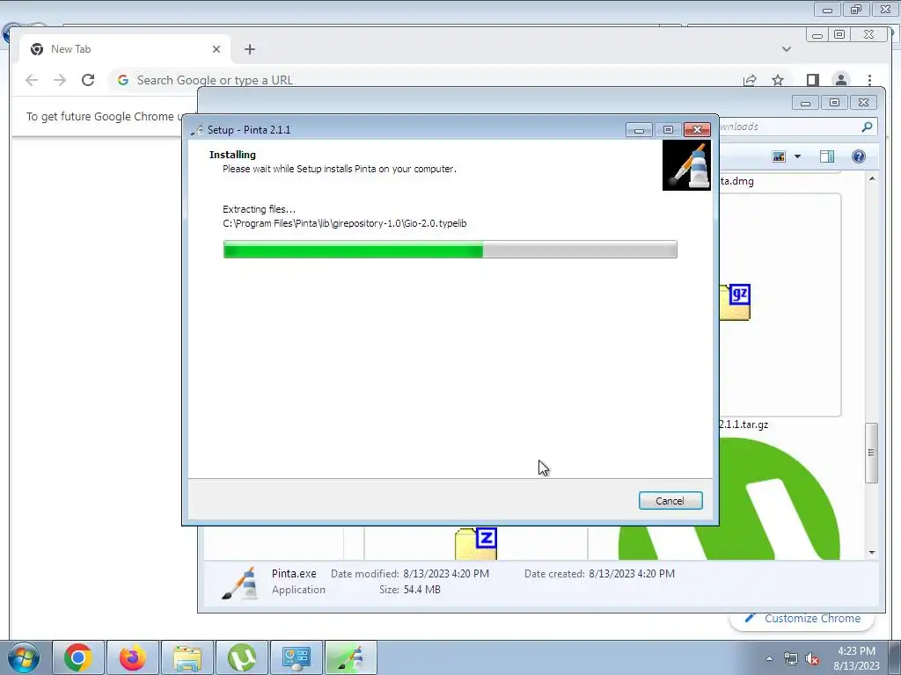Focus the Chrome address bar
901x675 pixels.
coord(425,80)
